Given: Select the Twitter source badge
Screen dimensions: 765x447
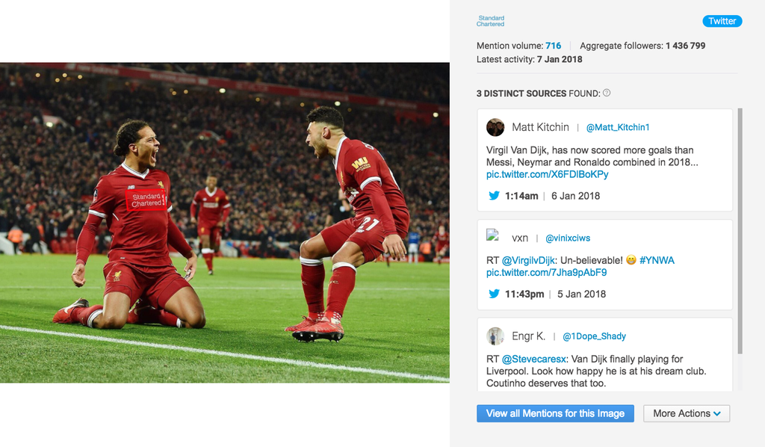Looking at the screenshot, I should pos(722,21).
